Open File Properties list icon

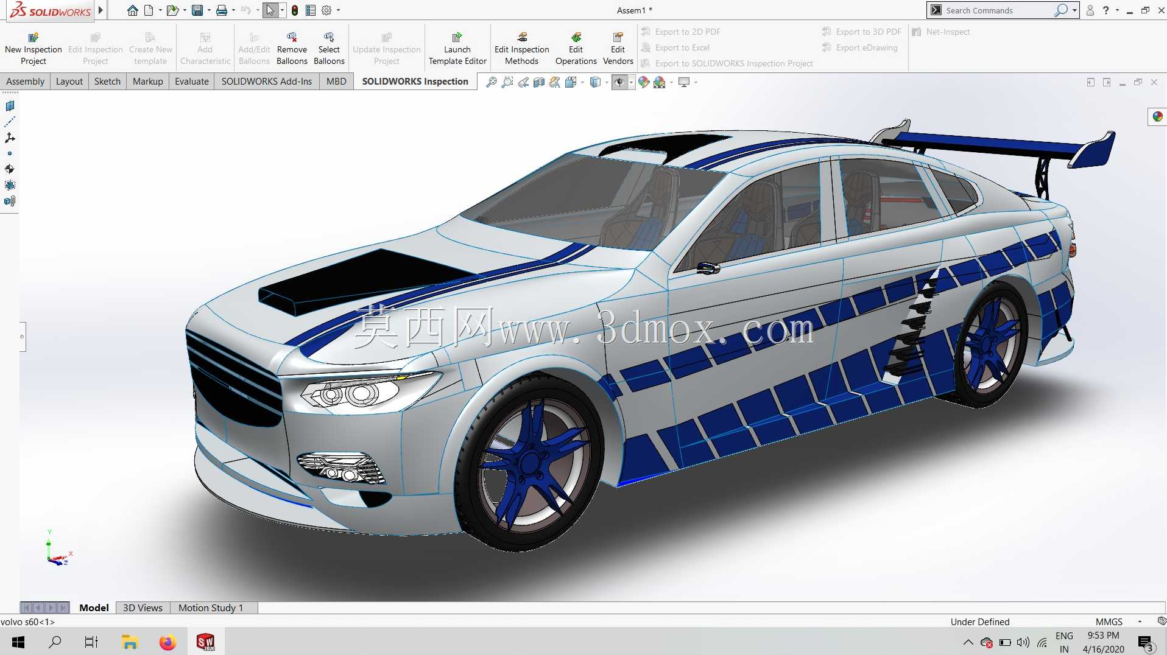[x=311, y=10]
